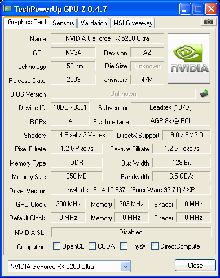Click the GPU-Z title bar app icon
Screen dimensions: 220x278
(x=7, y=8)
